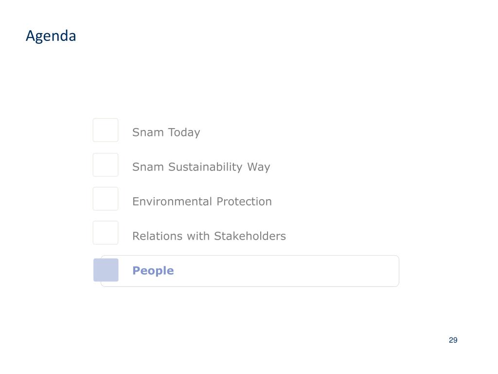
Task: Click the Agenda slide title
Action: [x=51, y=36]
